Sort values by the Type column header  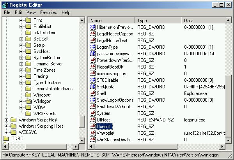tap(158, 20)
